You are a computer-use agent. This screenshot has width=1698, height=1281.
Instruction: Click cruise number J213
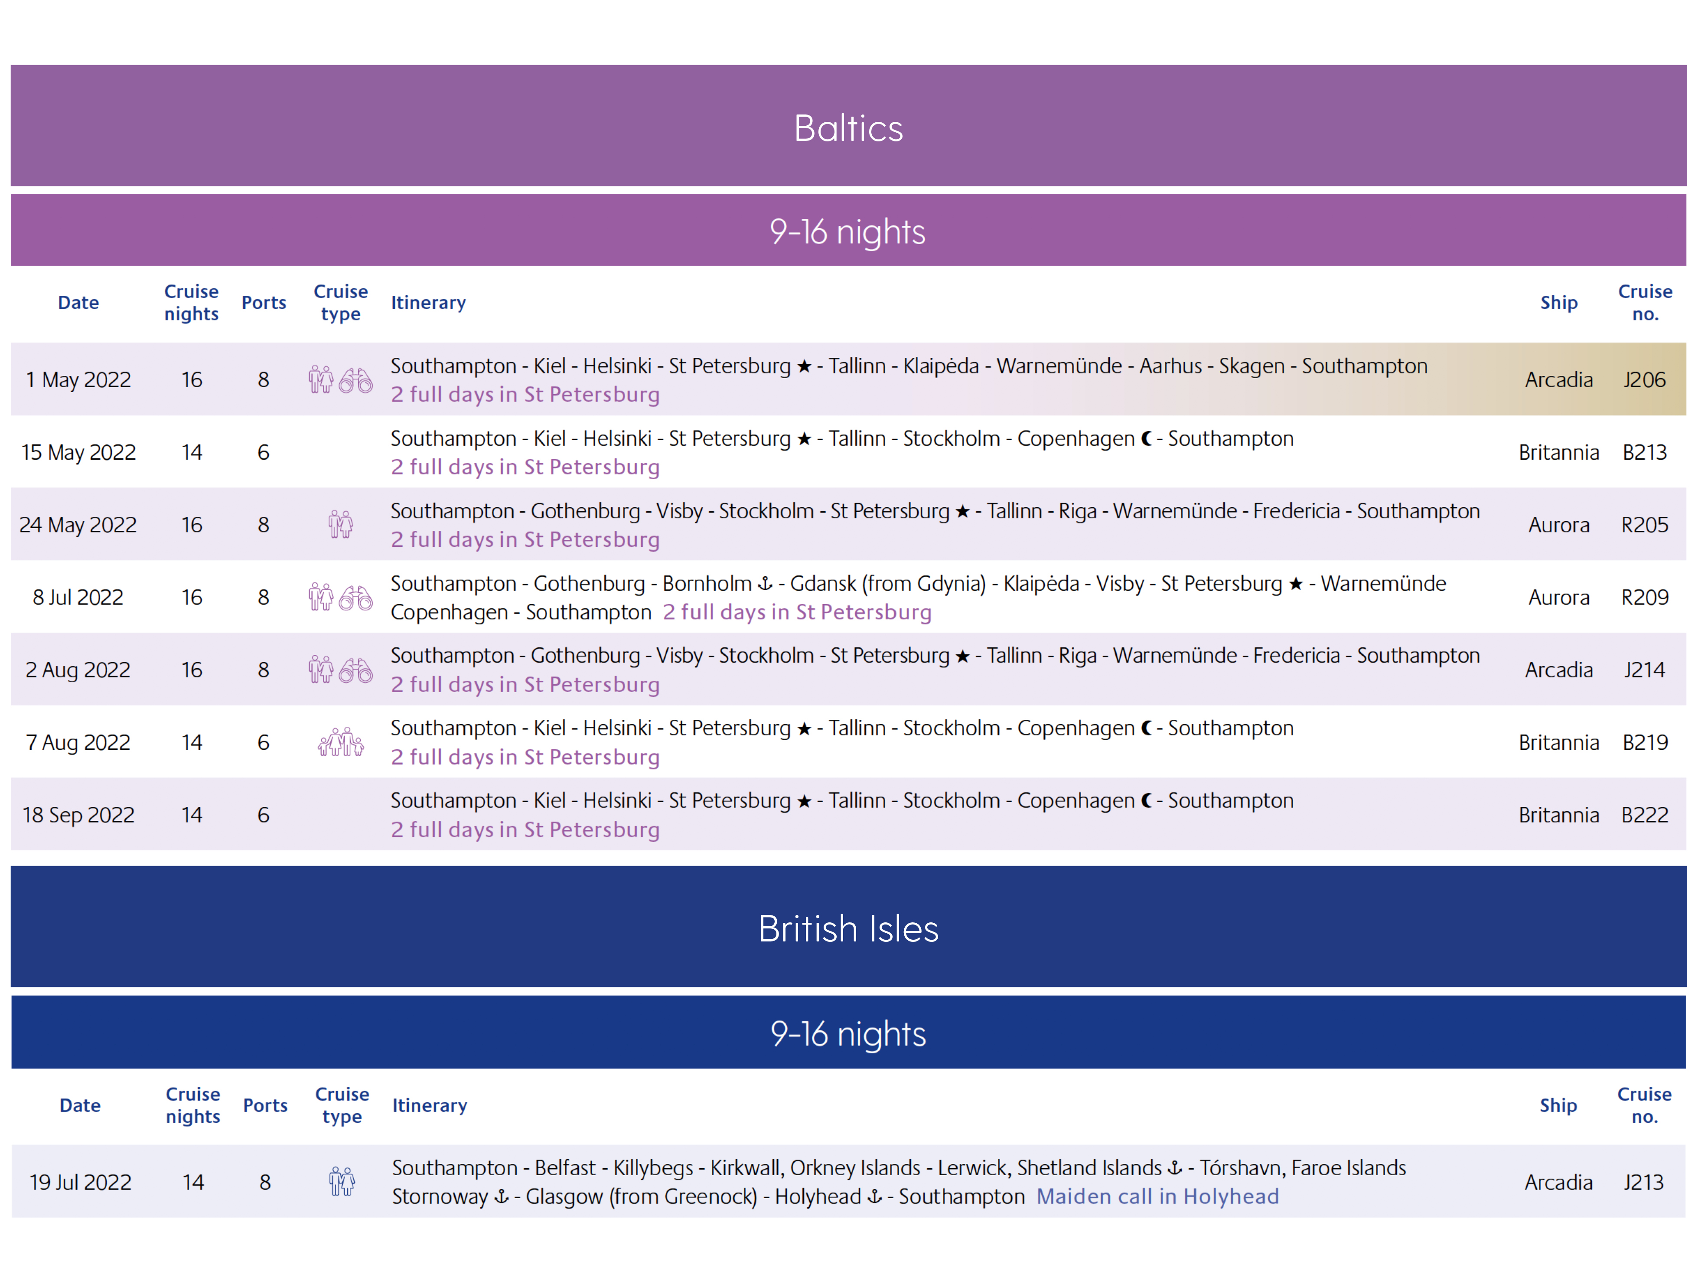1644,1182
